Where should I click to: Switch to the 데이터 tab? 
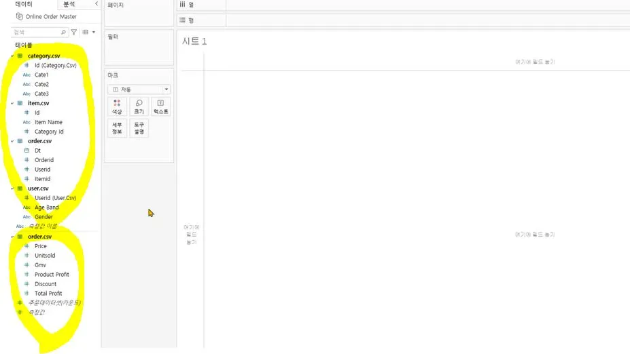click(x=24, y=4)
